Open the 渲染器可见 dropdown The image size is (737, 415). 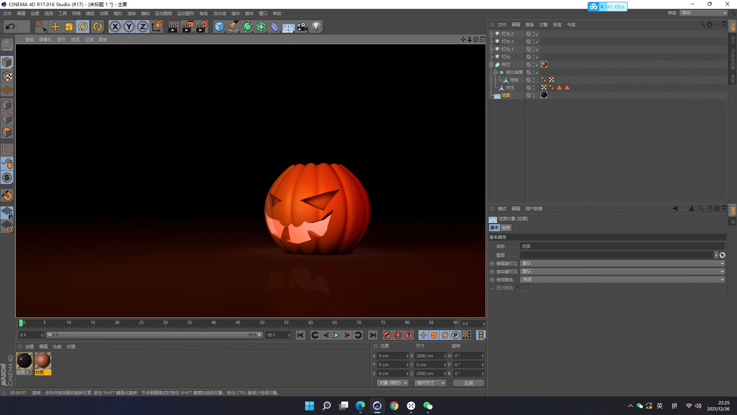point(623,271)
